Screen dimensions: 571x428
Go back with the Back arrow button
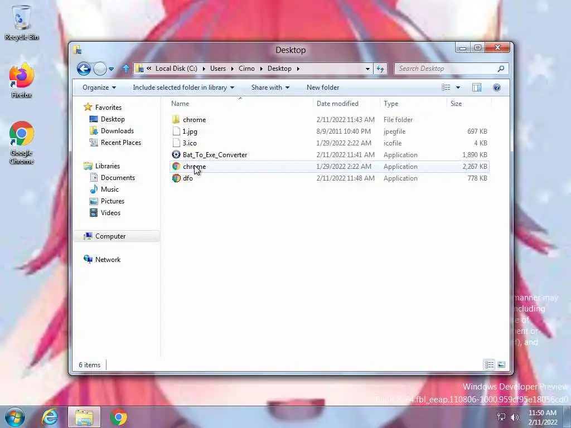(84, 69)
